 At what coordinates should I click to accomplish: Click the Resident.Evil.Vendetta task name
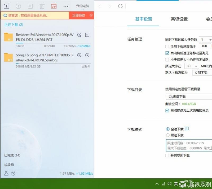click(x=45, y=37)
